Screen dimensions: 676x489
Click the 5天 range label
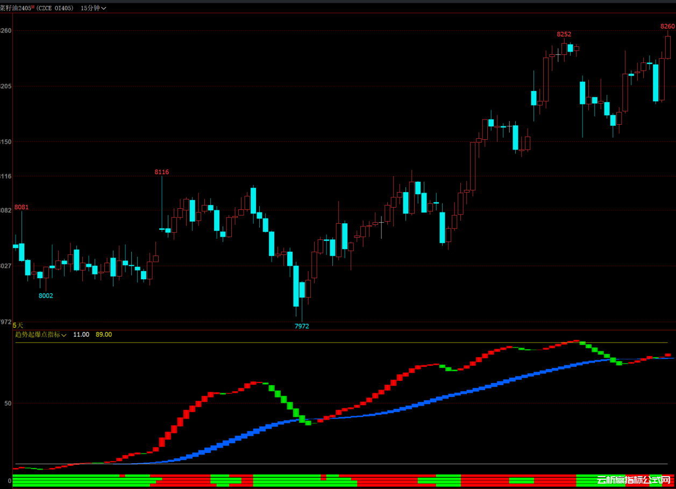coord(18,325)
